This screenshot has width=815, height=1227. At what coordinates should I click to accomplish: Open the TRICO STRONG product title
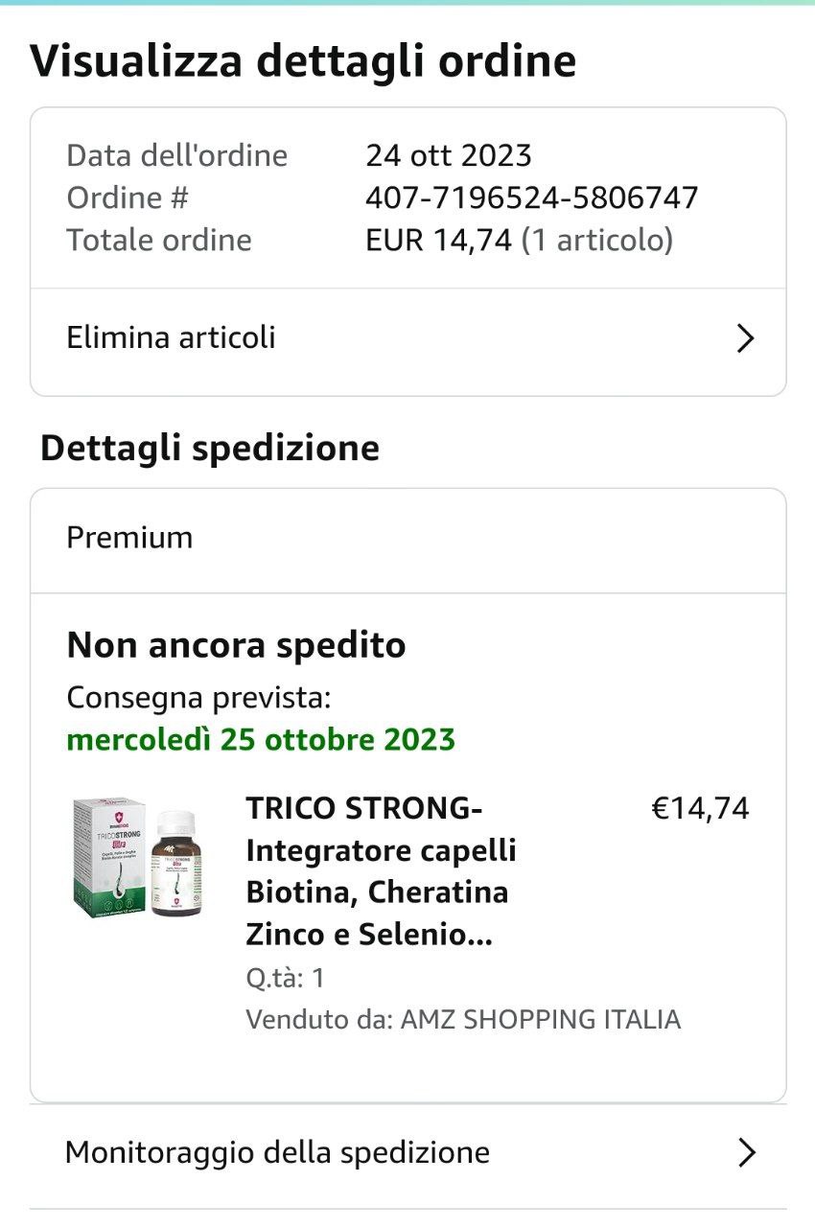click(381, 871)
